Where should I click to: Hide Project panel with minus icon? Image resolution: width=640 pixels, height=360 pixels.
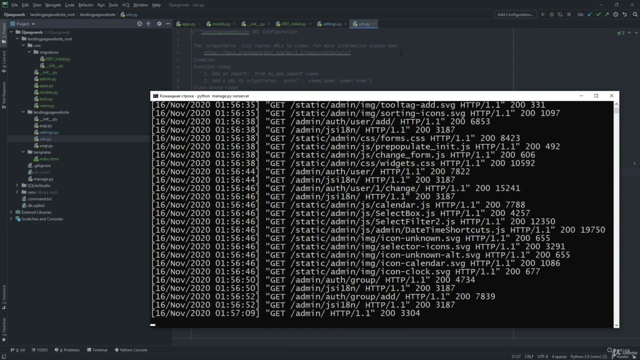[167, 23]
